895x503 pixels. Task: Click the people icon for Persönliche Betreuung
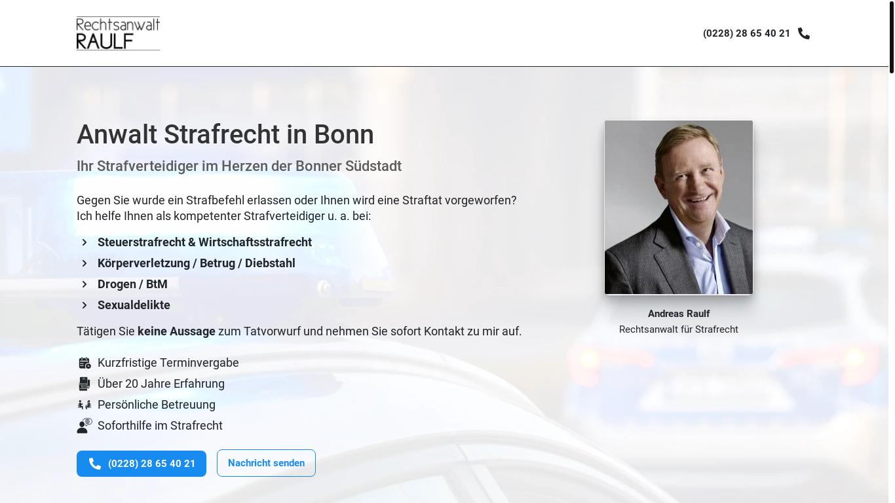pos(85,405)
